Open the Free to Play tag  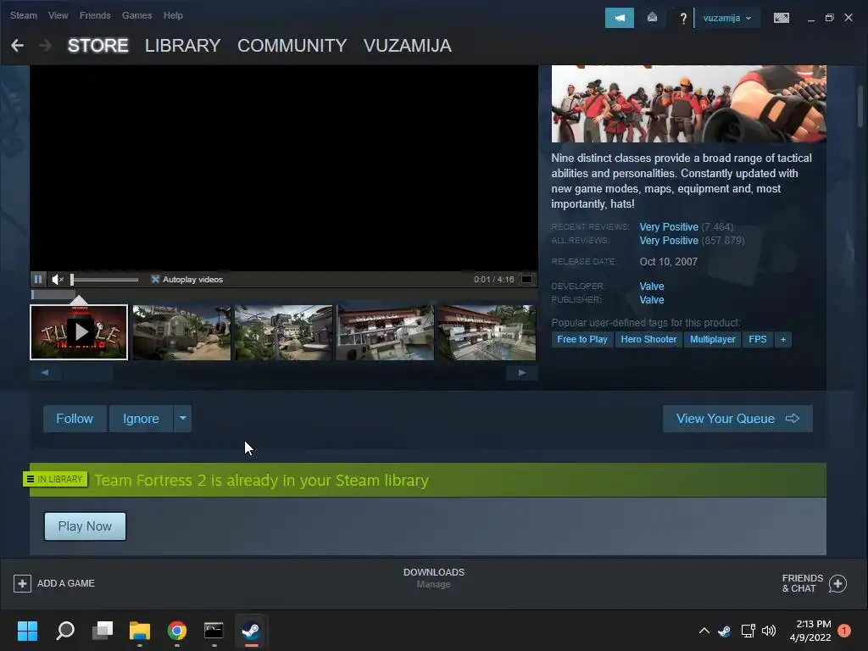point(581,339)
